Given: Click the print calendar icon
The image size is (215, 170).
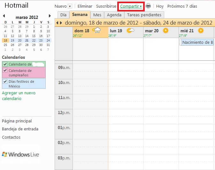Looking at the screenshot, I should point(148,6).
